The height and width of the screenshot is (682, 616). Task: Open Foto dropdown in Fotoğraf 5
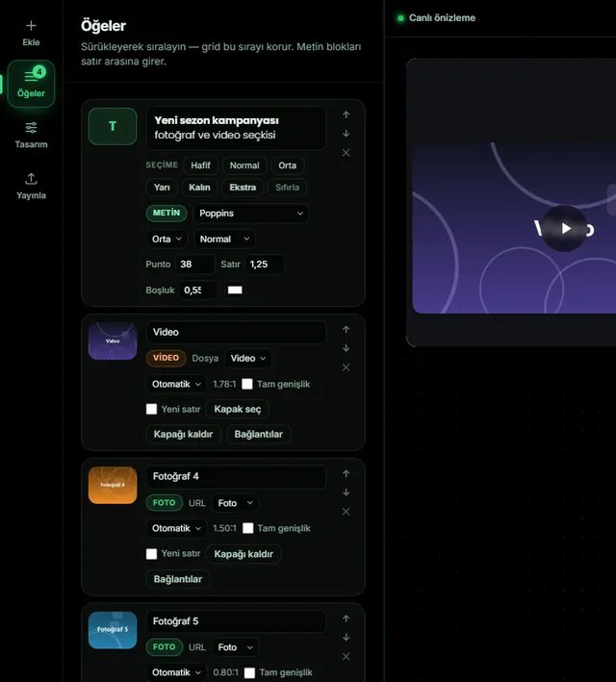click(236, 647)
